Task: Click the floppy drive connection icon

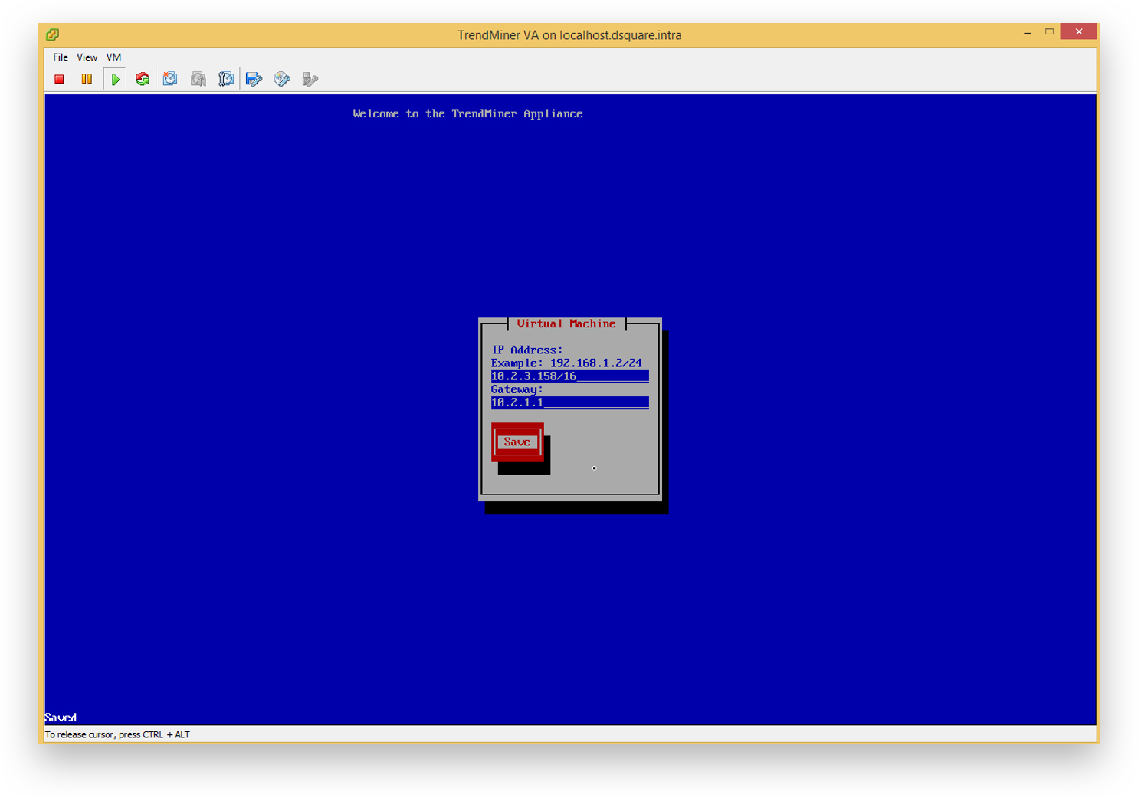Action: pos(254,79)
